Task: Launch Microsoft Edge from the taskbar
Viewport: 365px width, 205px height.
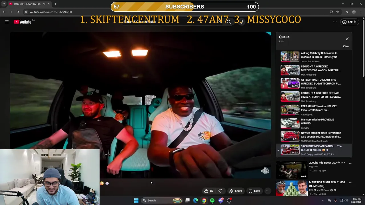Action: (196, 200)
